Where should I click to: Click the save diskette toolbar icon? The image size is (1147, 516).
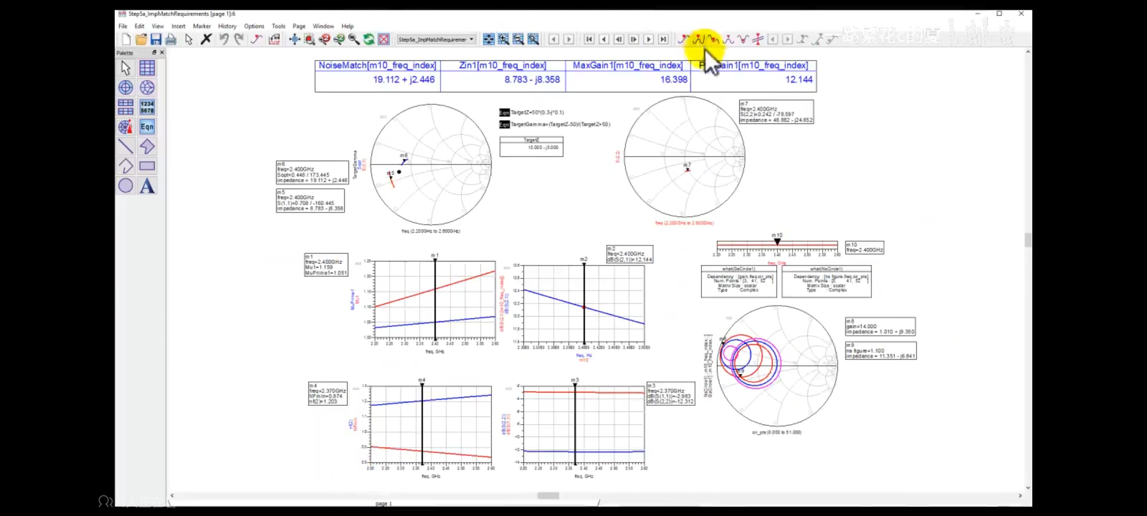point(156,40)
